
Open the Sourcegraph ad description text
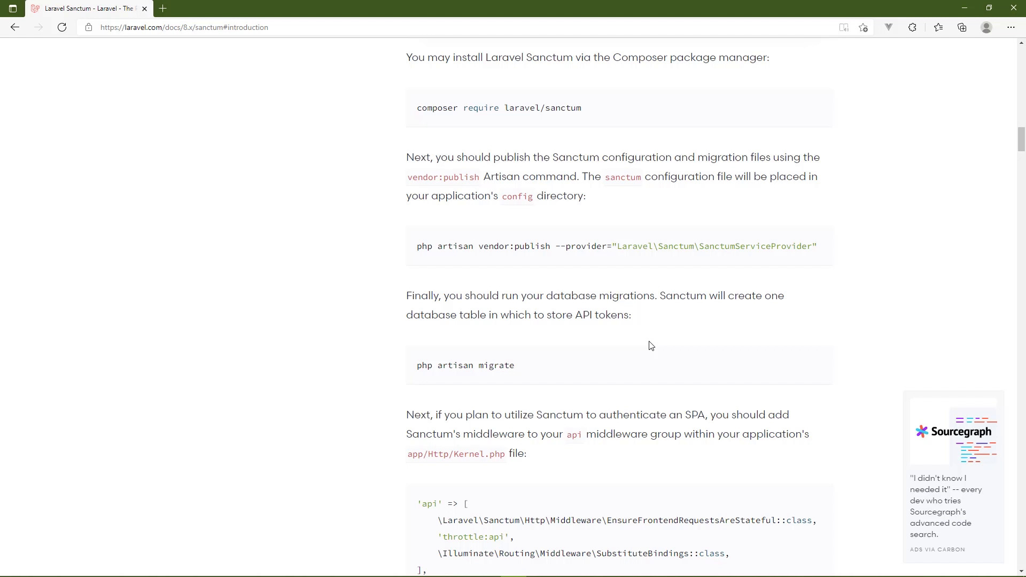point(946,506)
